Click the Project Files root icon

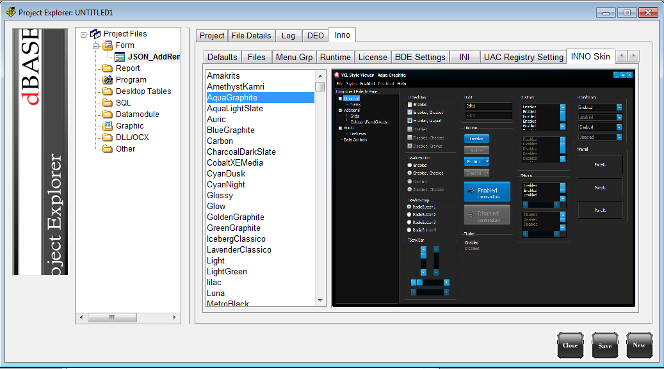coord(95,34)
